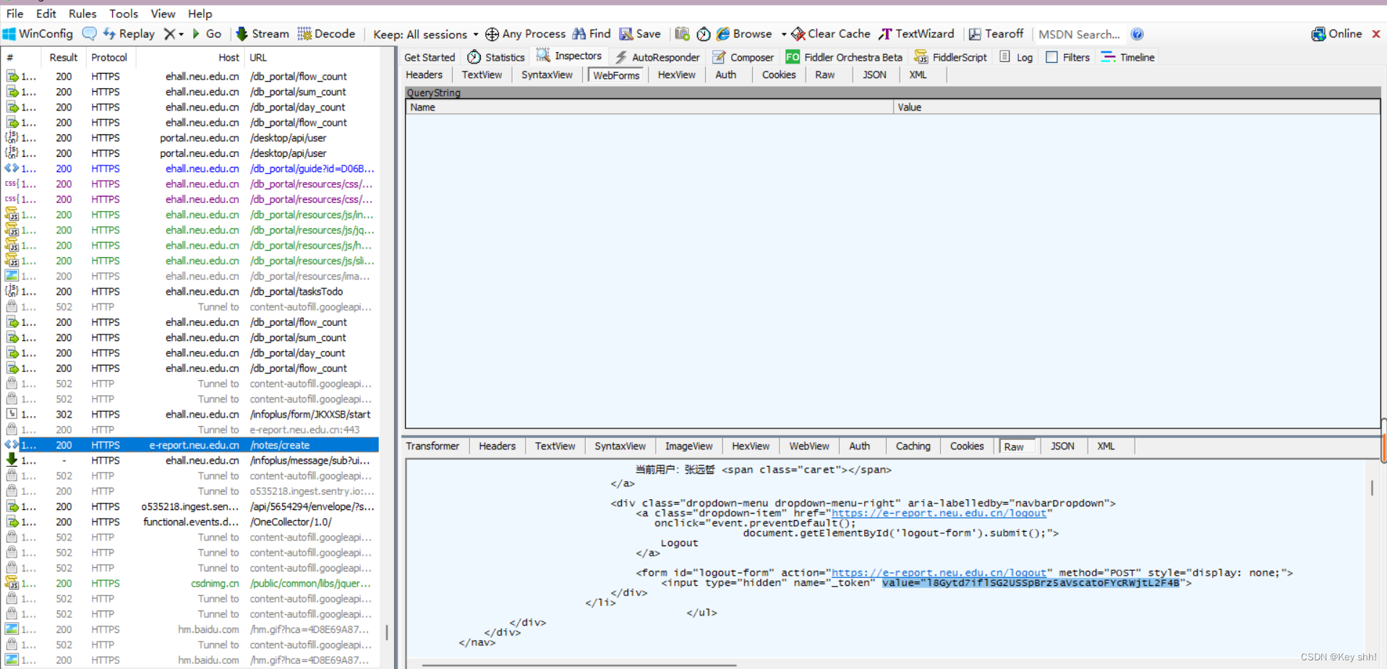The width and height of the screenshot is (1387, 669).
Task: Click the logout-form action URL link
Action: [x=939, y=573]
